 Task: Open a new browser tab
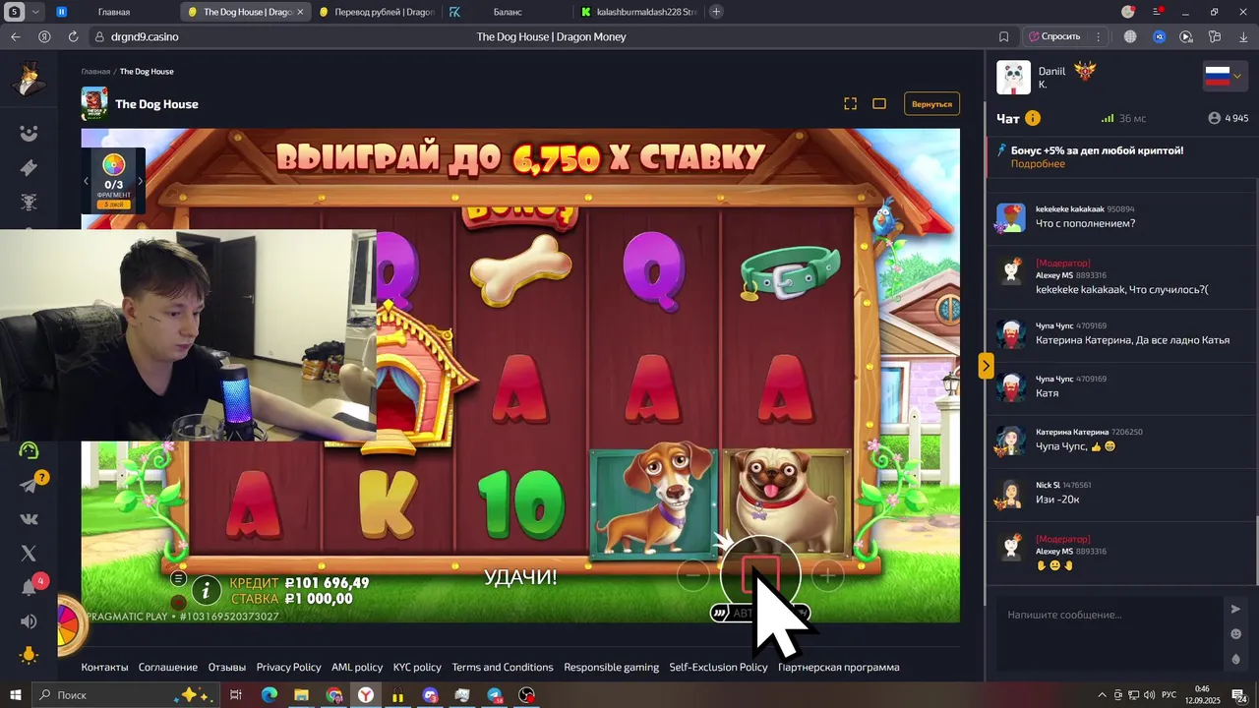coord(716,12)
